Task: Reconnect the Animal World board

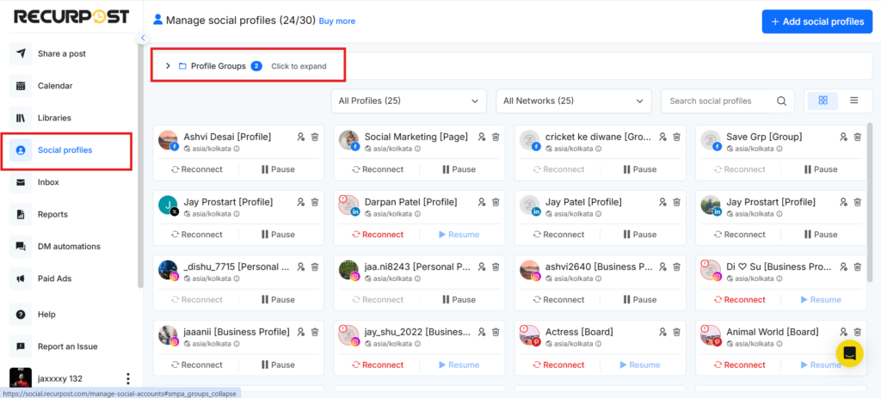Action: [x=739, y=364]
